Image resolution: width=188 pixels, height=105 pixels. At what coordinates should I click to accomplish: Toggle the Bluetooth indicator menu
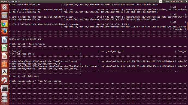(164, 1)
